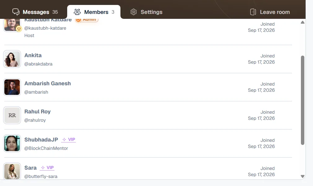313x186 pixels.
Task: Click ShubhadaJP's avatar thumbnail
Action: click(x=12, y=143)
